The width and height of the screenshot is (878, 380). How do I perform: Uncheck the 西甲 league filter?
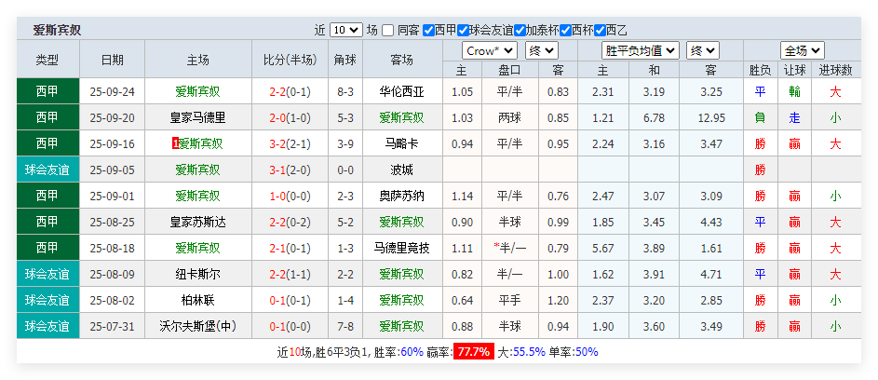pos(428,30)
